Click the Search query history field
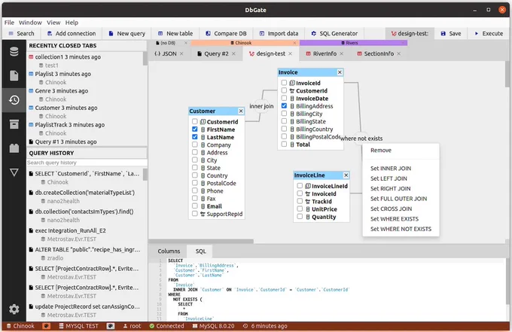 coord(87,163)
